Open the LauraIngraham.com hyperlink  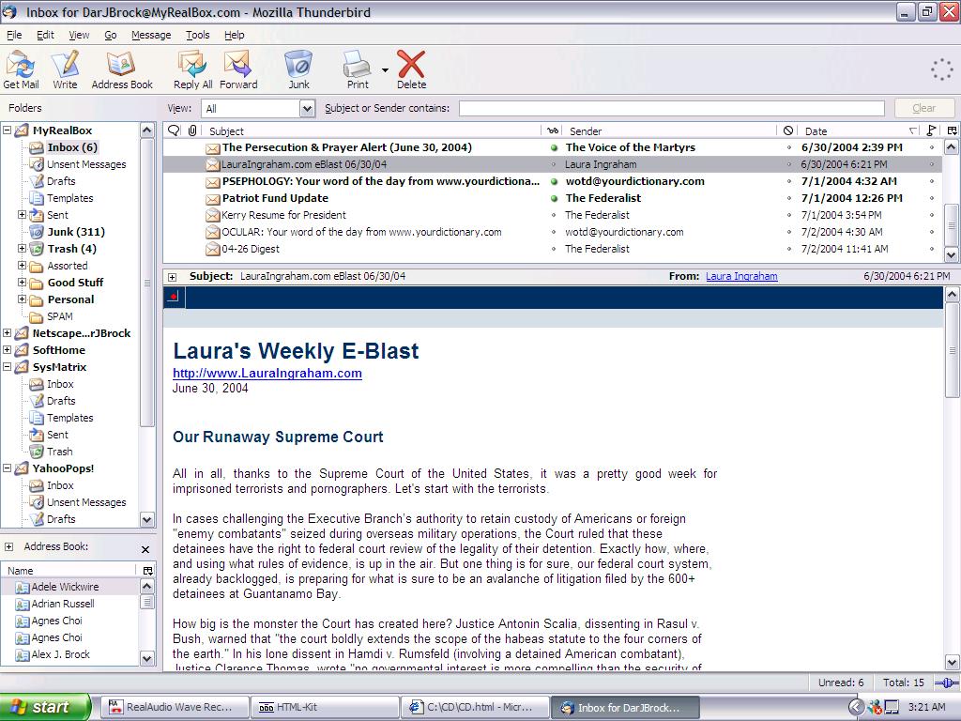coord(267,373)
